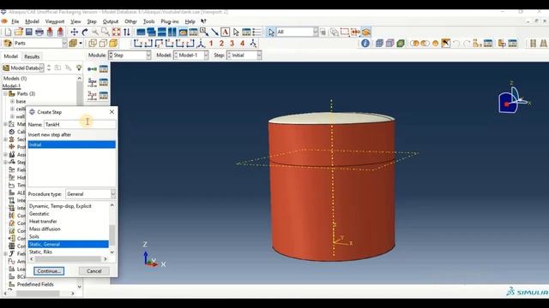Open the Tools menu

point(148,21)
